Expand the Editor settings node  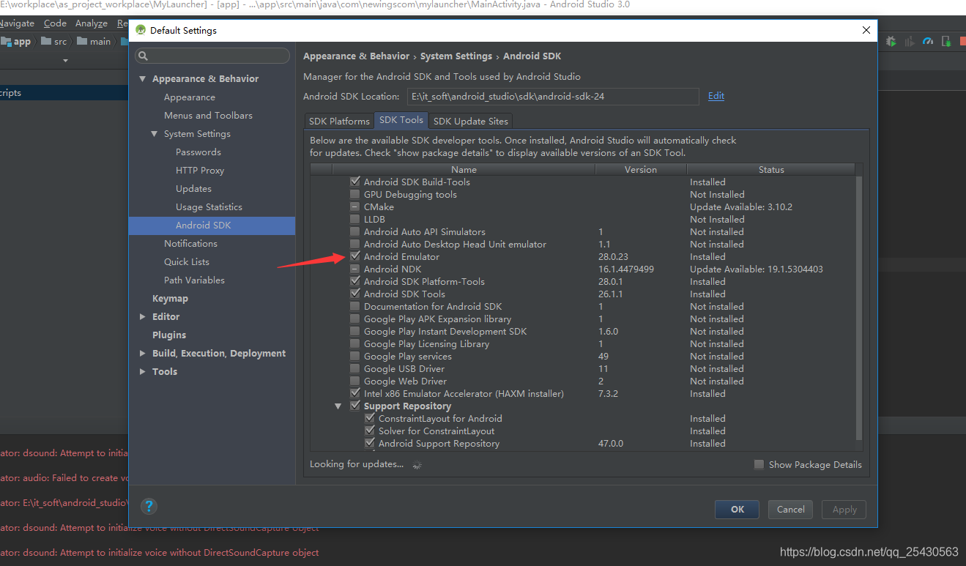[142, 316]
